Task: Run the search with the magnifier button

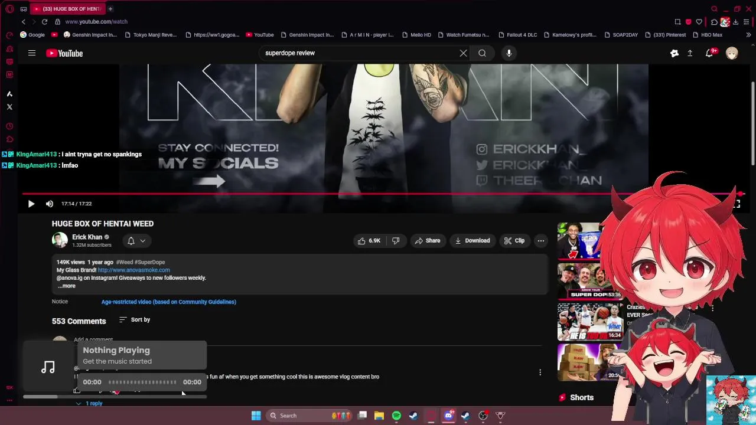Action: tap(482, 53)
